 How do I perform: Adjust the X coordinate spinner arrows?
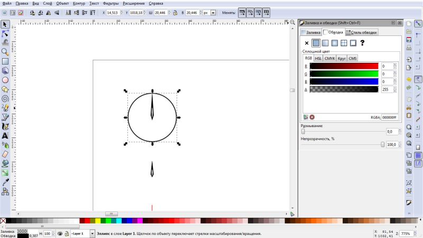[122, 13]
